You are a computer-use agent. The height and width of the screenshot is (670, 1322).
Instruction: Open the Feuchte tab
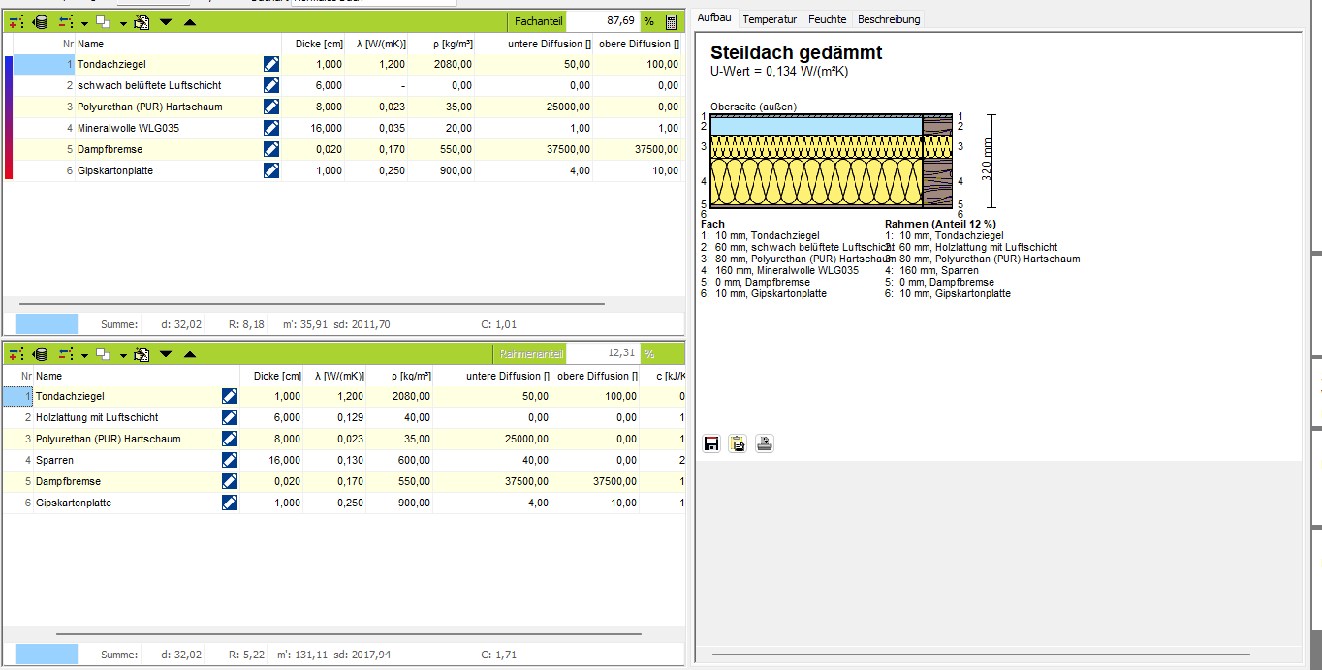(x=827, y=19)
